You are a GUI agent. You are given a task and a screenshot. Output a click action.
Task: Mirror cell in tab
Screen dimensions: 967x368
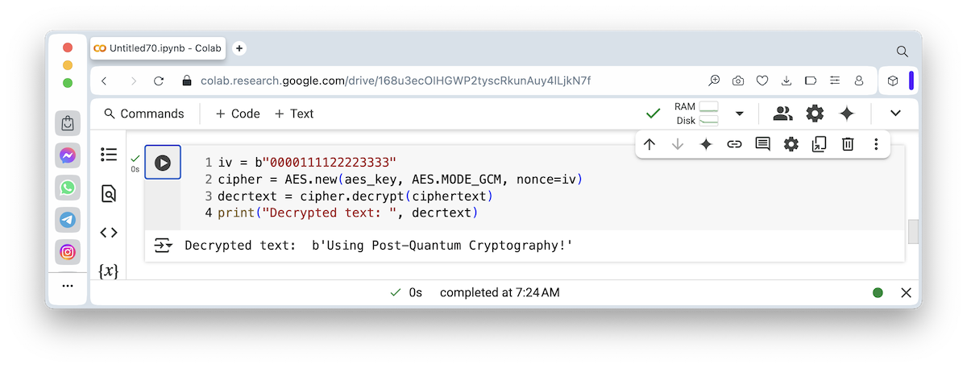(x=820, y=144)
